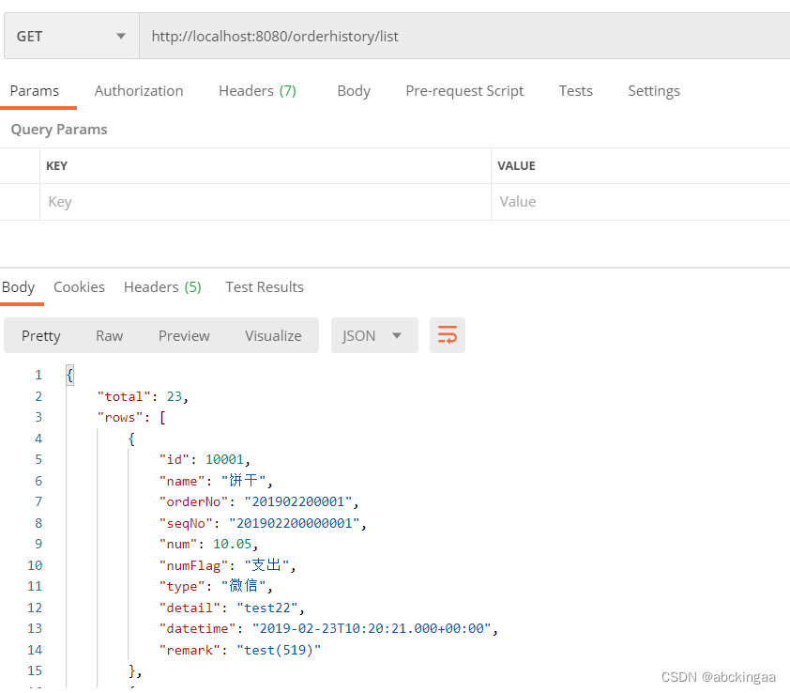The height and width of the screenshot is (693, 790).
Task: Open the response Cookies tab
Action: pos(79,287)
